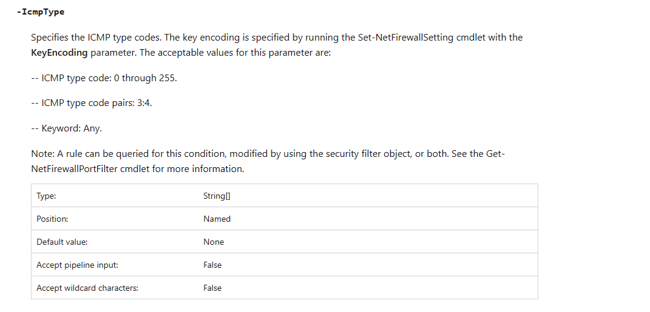650x312 pixels.
Task: Select the 'ICMP type code pairs: 3:4' line
Action: (91, 103)
